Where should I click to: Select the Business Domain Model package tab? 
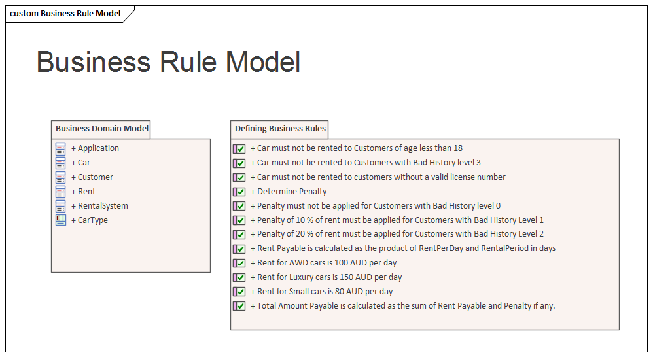[x=102, y=129]
